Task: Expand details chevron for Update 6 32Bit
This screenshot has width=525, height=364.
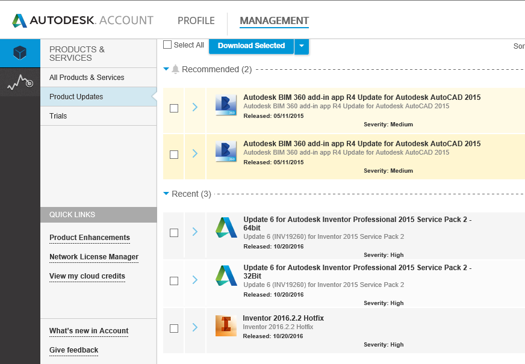Action: pos(195,280)
